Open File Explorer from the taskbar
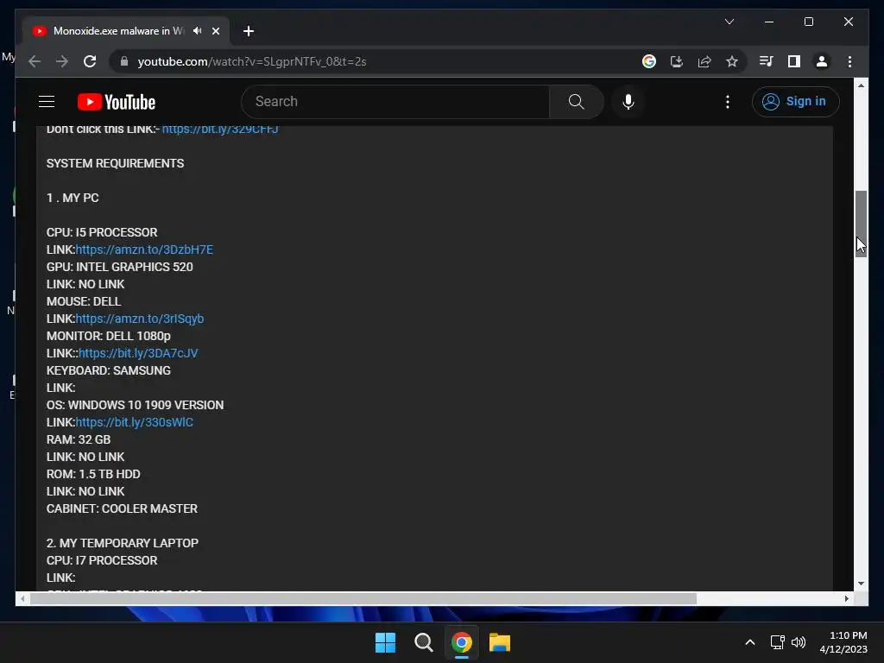This screenshot has height=663, width=884. pyautogui.click(x=500, y=642)
